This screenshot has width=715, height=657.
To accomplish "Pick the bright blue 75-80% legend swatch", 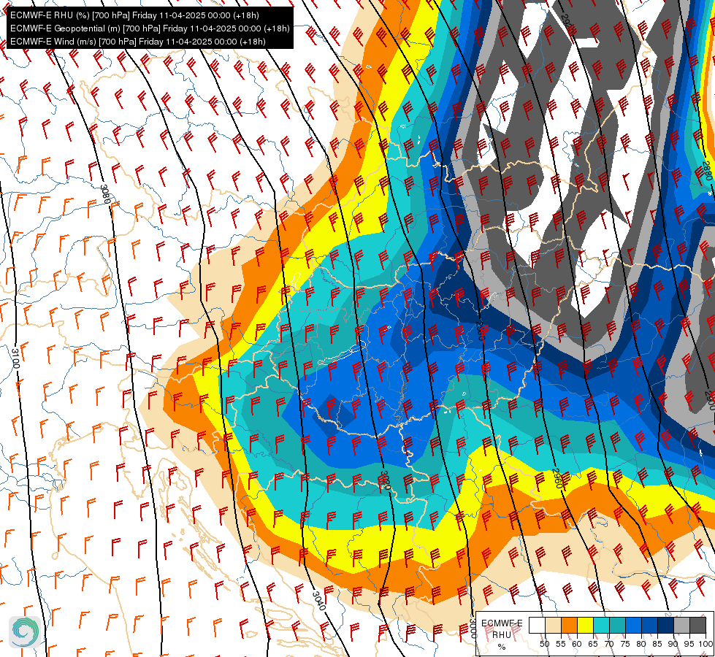I will 633,626.
